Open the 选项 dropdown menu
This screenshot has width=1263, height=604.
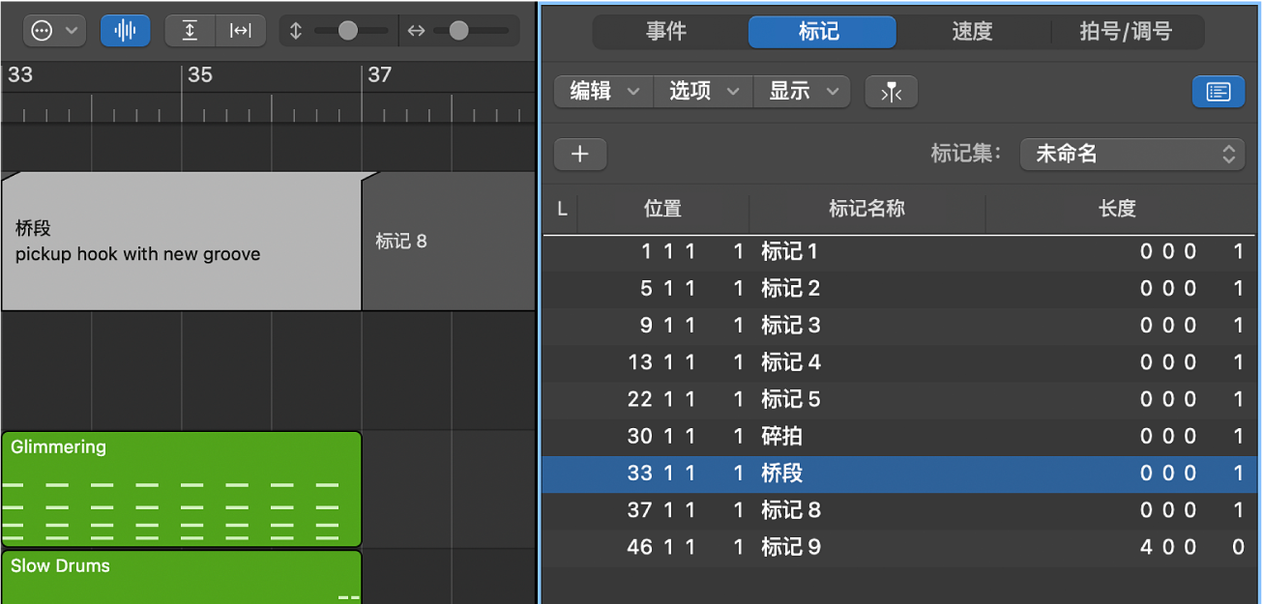pyautogui.click(x=704, y=92)
